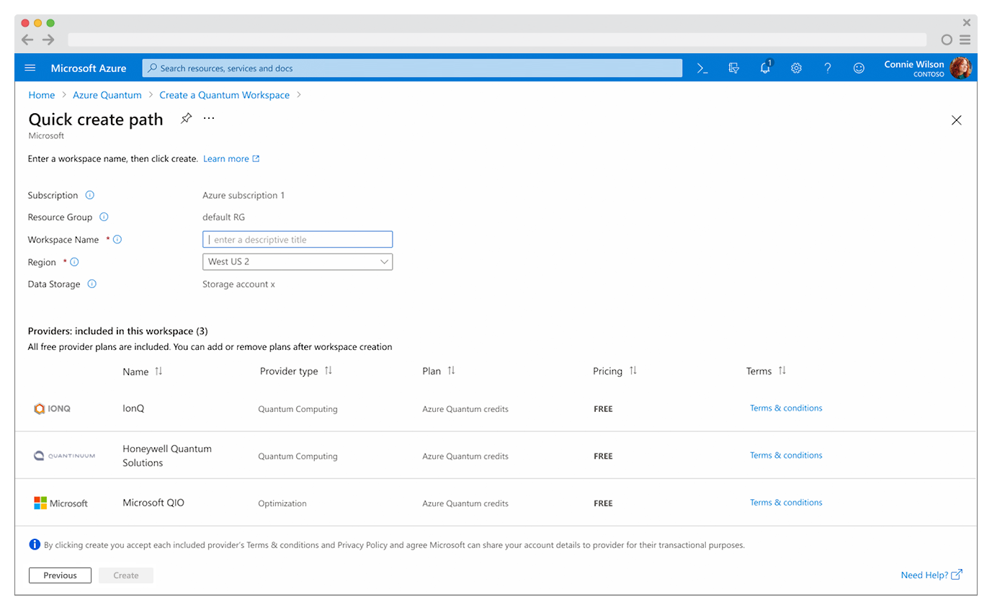Open the help question mark icon
This screenshot has height=610, width=992.
[828, 68]
